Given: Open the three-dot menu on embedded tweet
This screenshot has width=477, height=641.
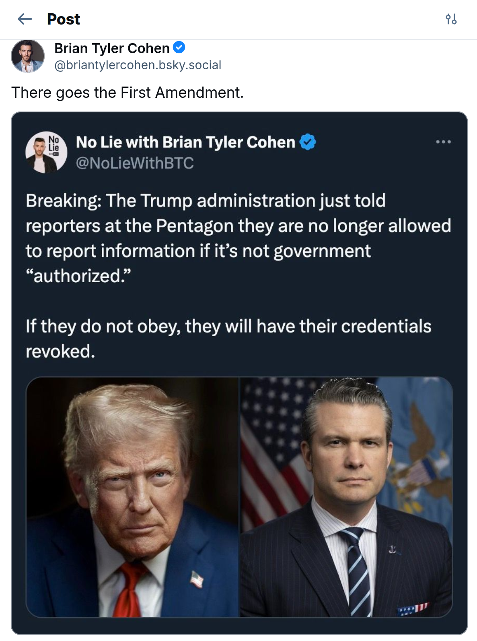Looking at the screenshot, I should coord(443,142).
